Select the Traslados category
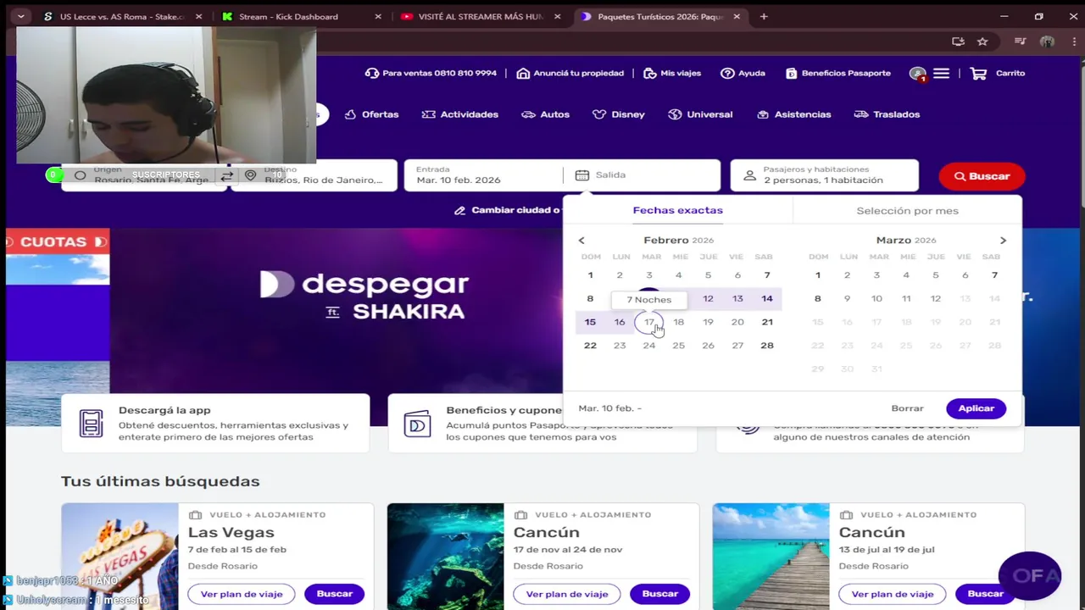 click(887, 114)
